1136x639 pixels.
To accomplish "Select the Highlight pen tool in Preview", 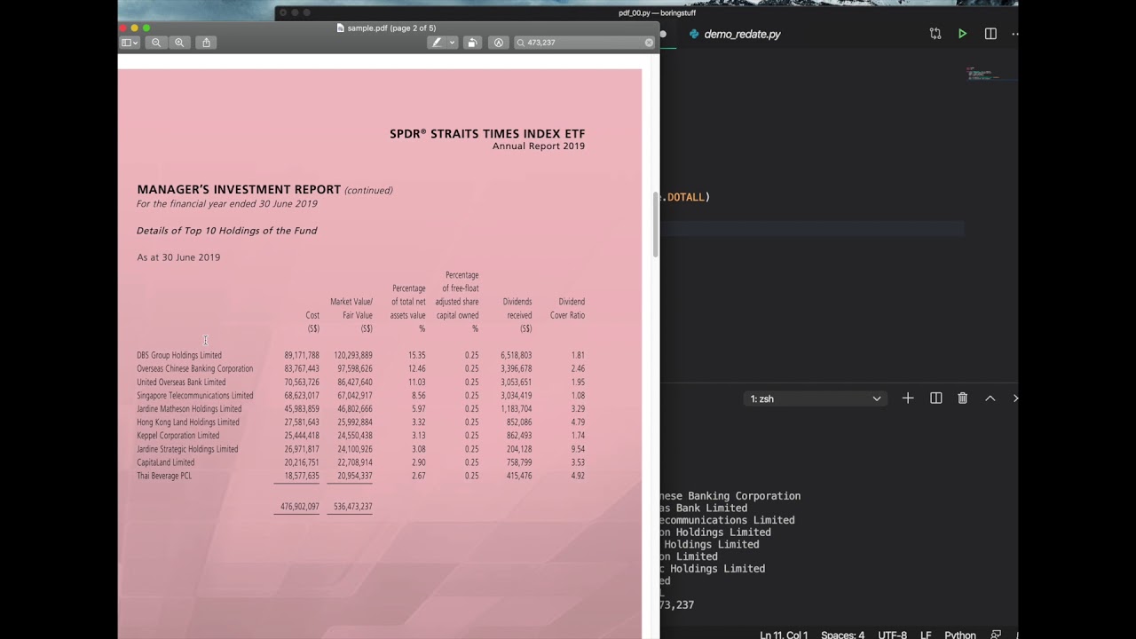I will (x=436, y=43).
